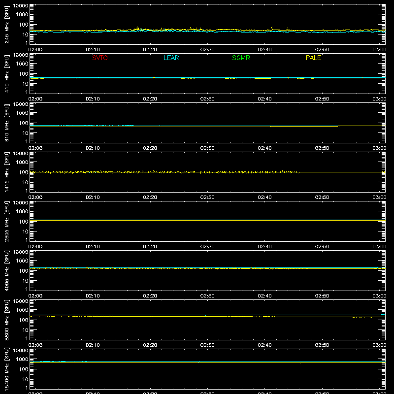Select the 4995 MHz [SFU] axis label
This screenshot has width=394, height=394.
(6, 270)
